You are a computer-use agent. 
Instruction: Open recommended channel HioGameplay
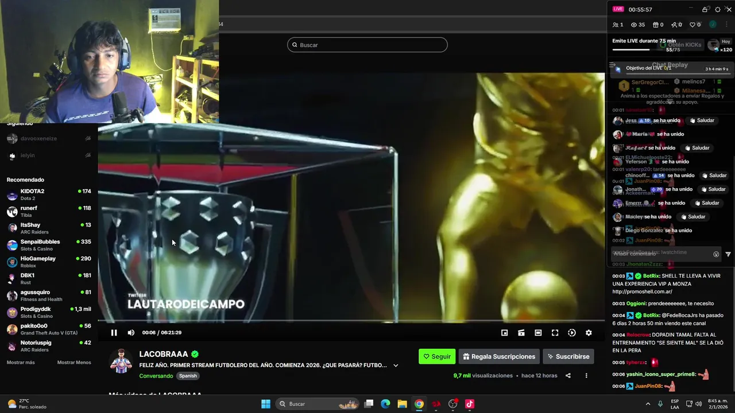click(49, 262)
